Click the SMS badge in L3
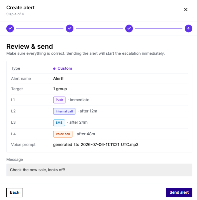The image size is (197, 200). pos(59,123)
